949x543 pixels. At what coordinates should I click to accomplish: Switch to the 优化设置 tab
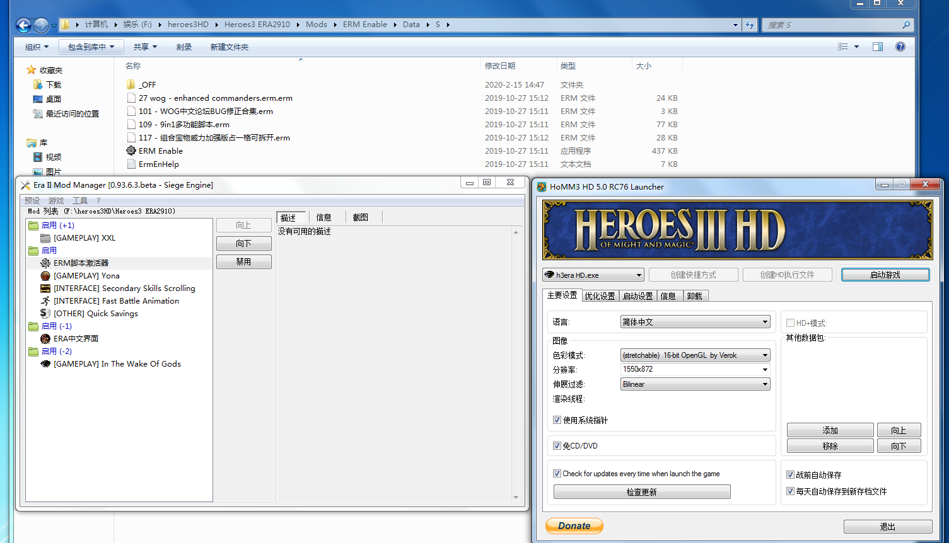(x=599, y=296)
